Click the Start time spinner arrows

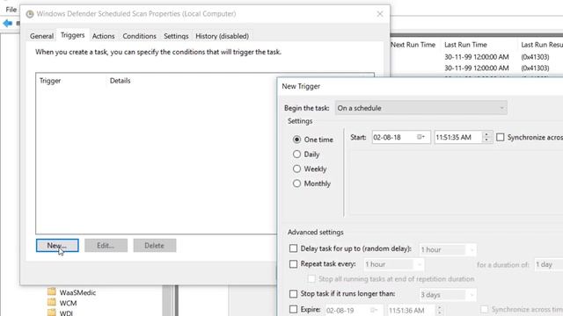point(486,137)
